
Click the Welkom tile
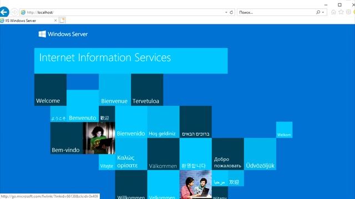click(x=284, y=130)
